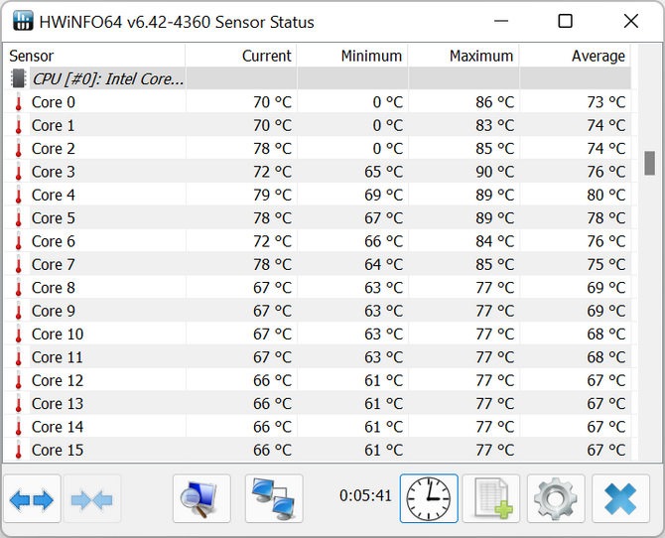Screen dimensions: 665x538
Task: Select the Core 0 sensor label
Action: click(54, 102)
